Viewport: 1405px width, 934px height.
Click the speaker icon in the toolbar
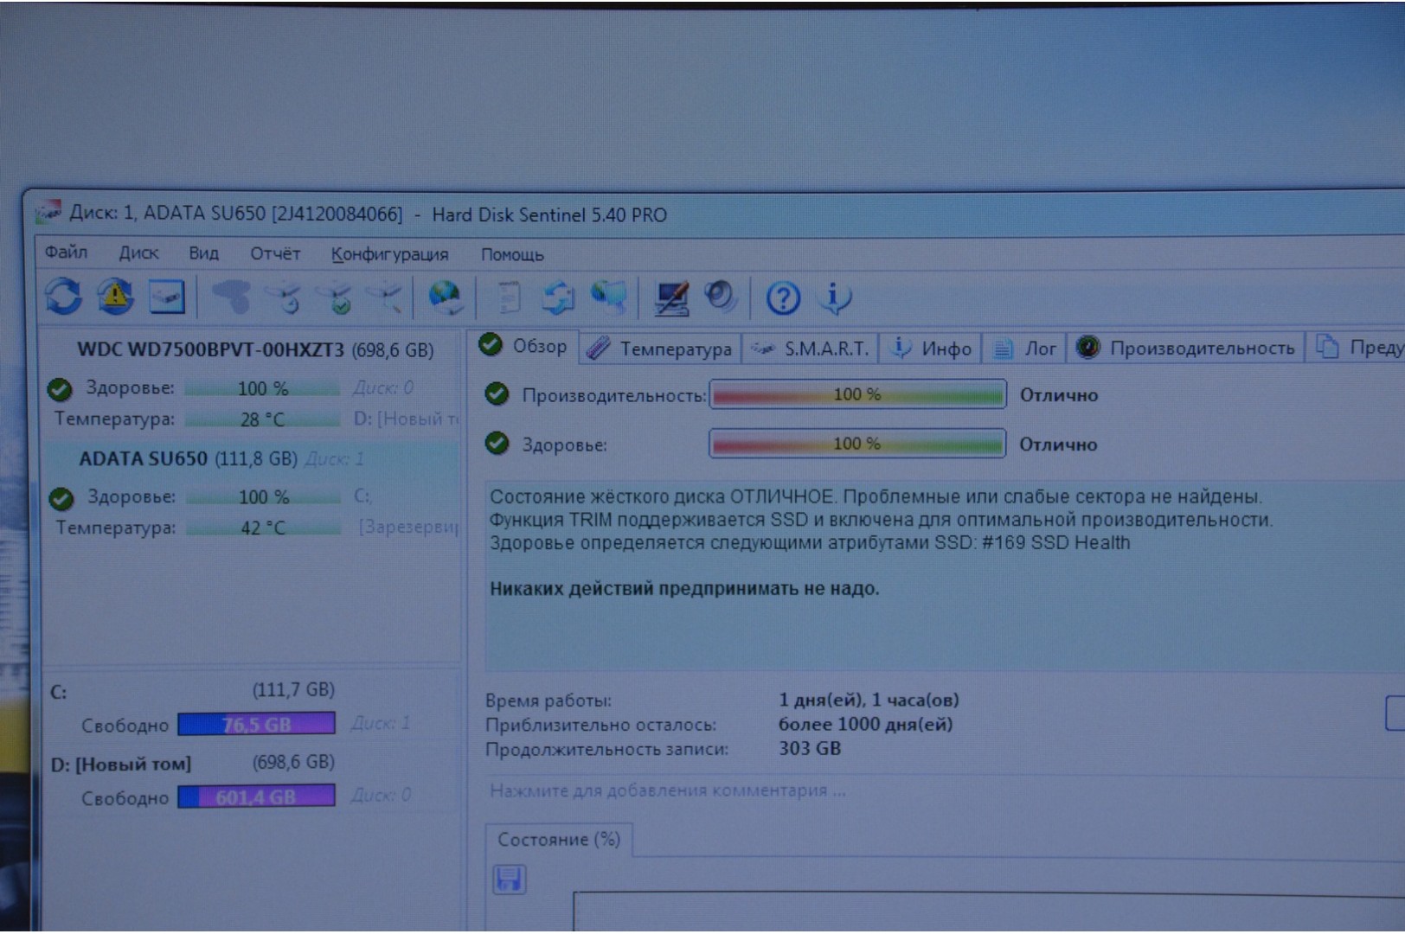pyautogui.click(x=720, y=297)
